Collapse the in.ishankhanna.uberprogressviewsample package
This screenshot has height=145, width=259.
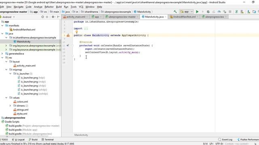[x=6, y=37]
